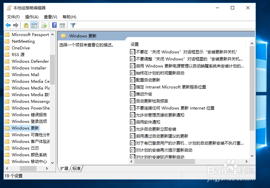Select Windows 错误报告 tree node
Image resolution: width=270 pixels, height=188 pixels.
pyautogui.click(x=29, y=115)
